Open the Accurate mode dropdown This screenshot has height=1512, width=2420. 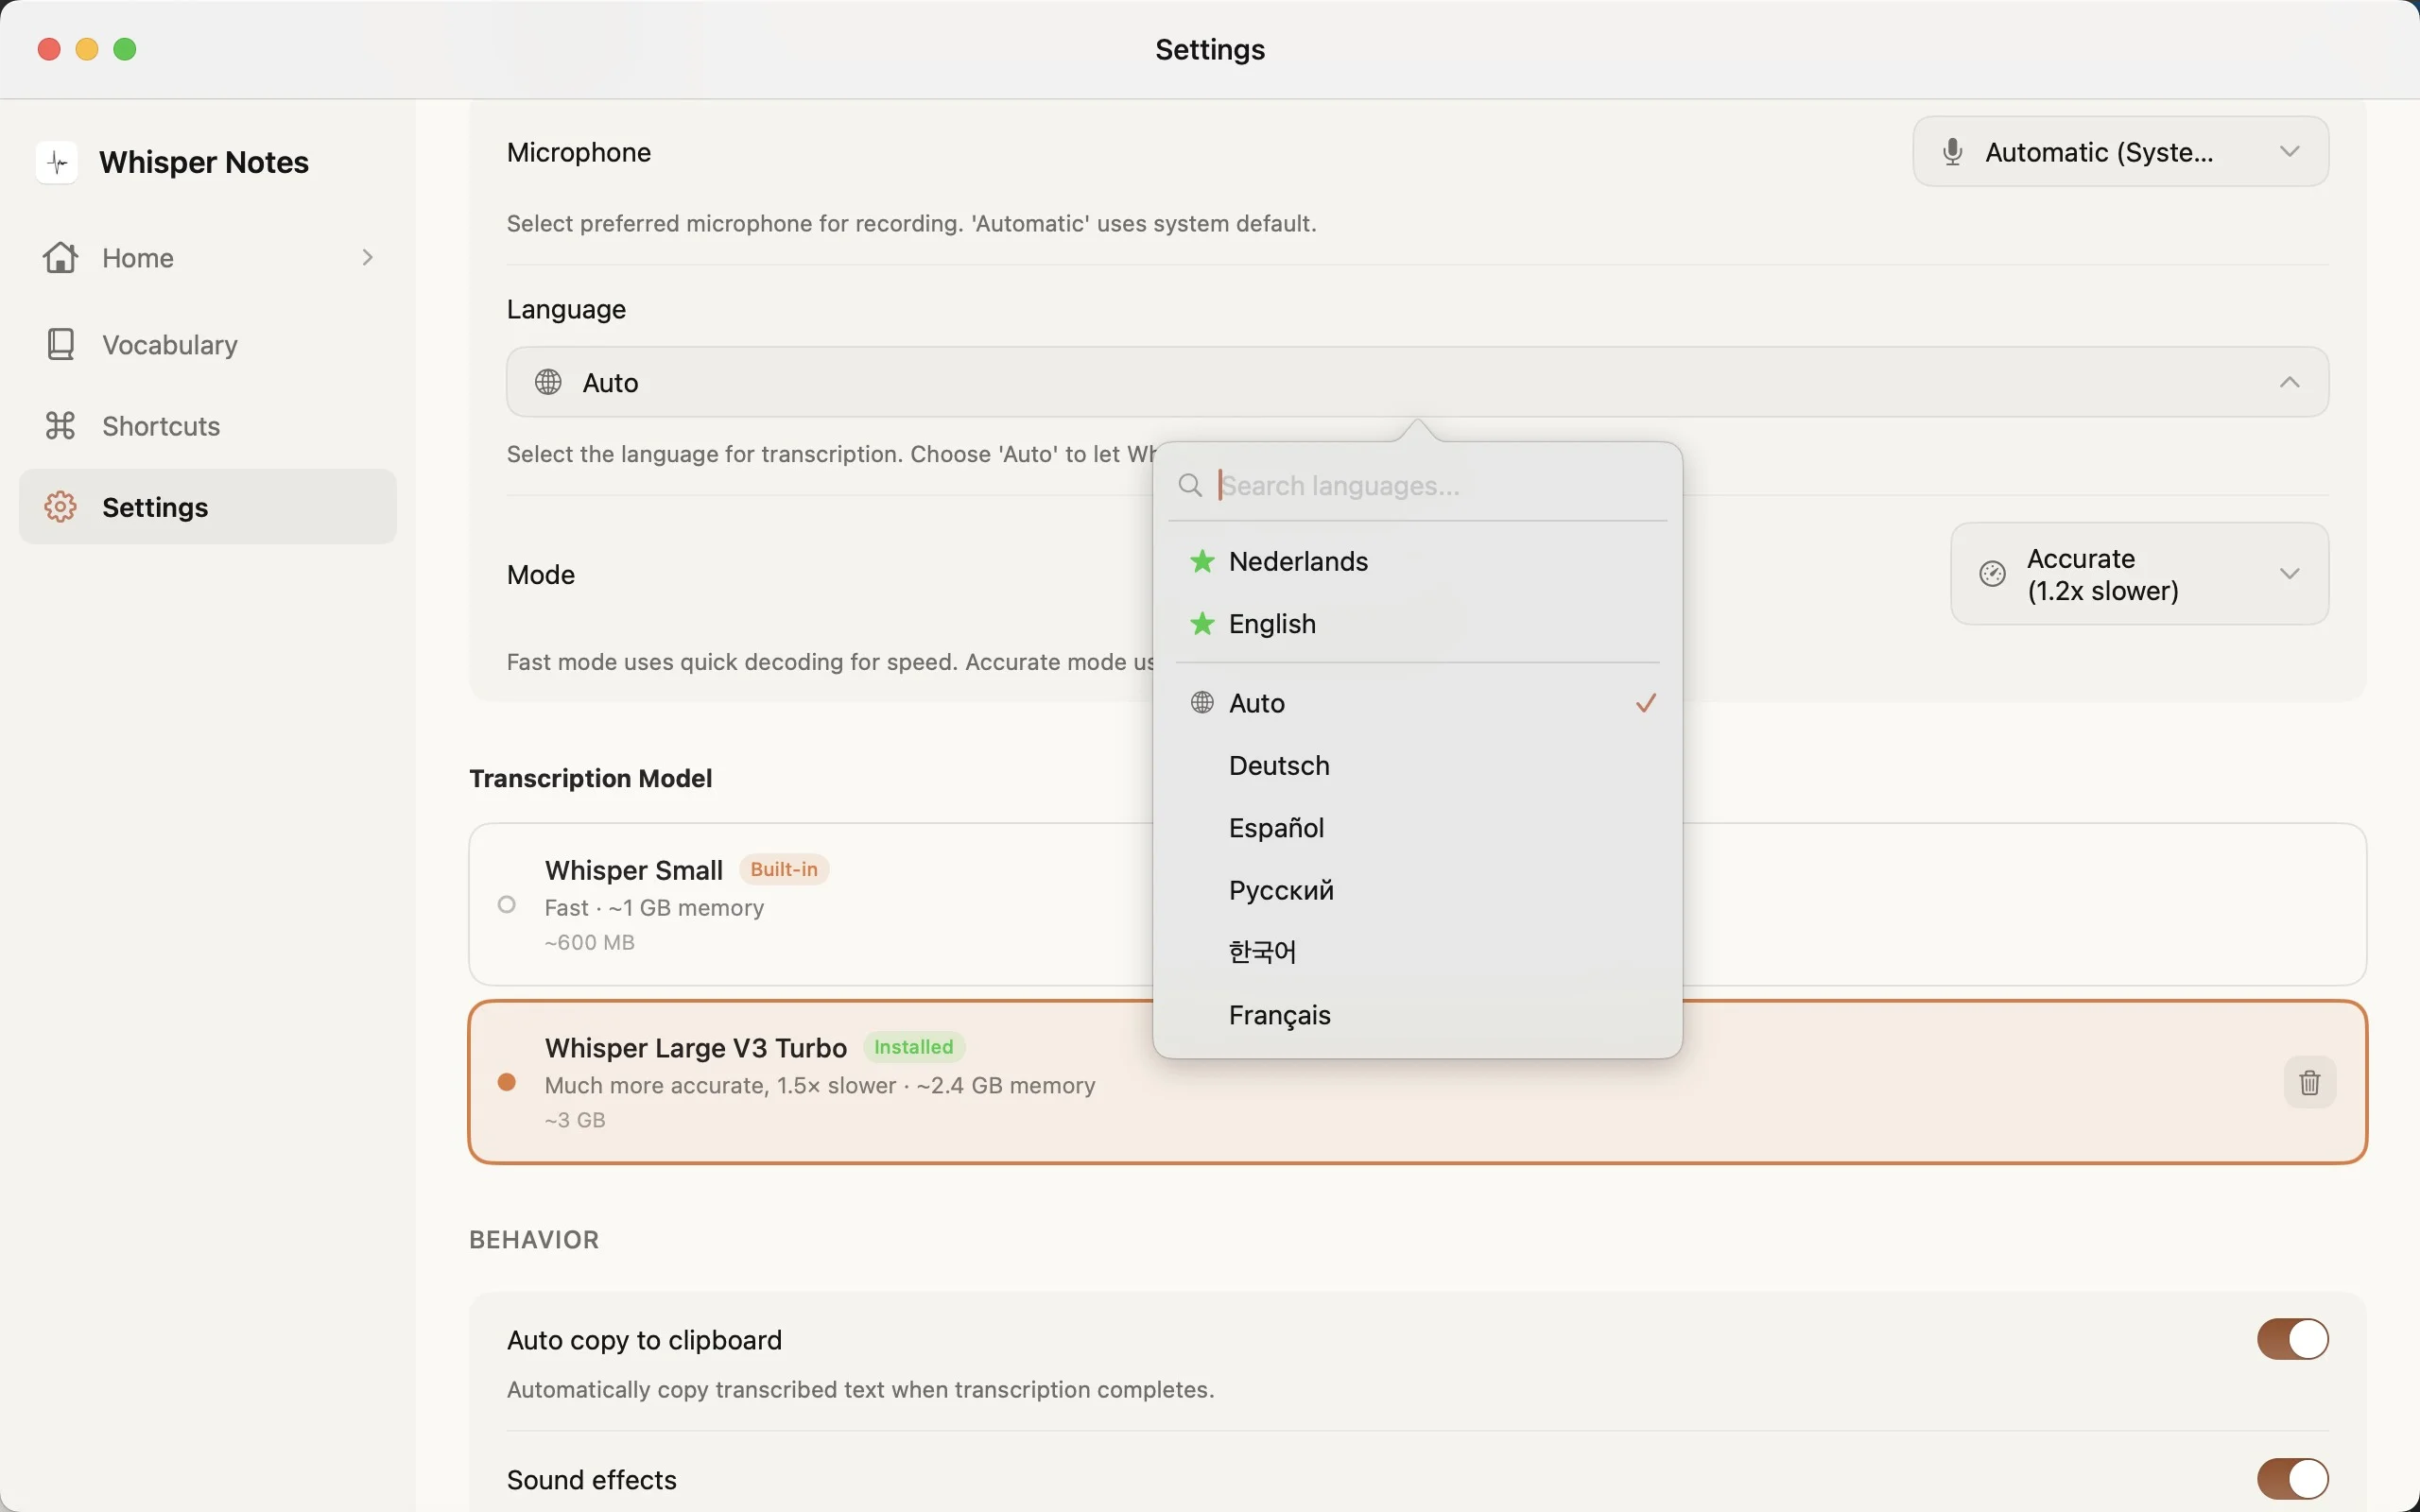pos(2139,574)
